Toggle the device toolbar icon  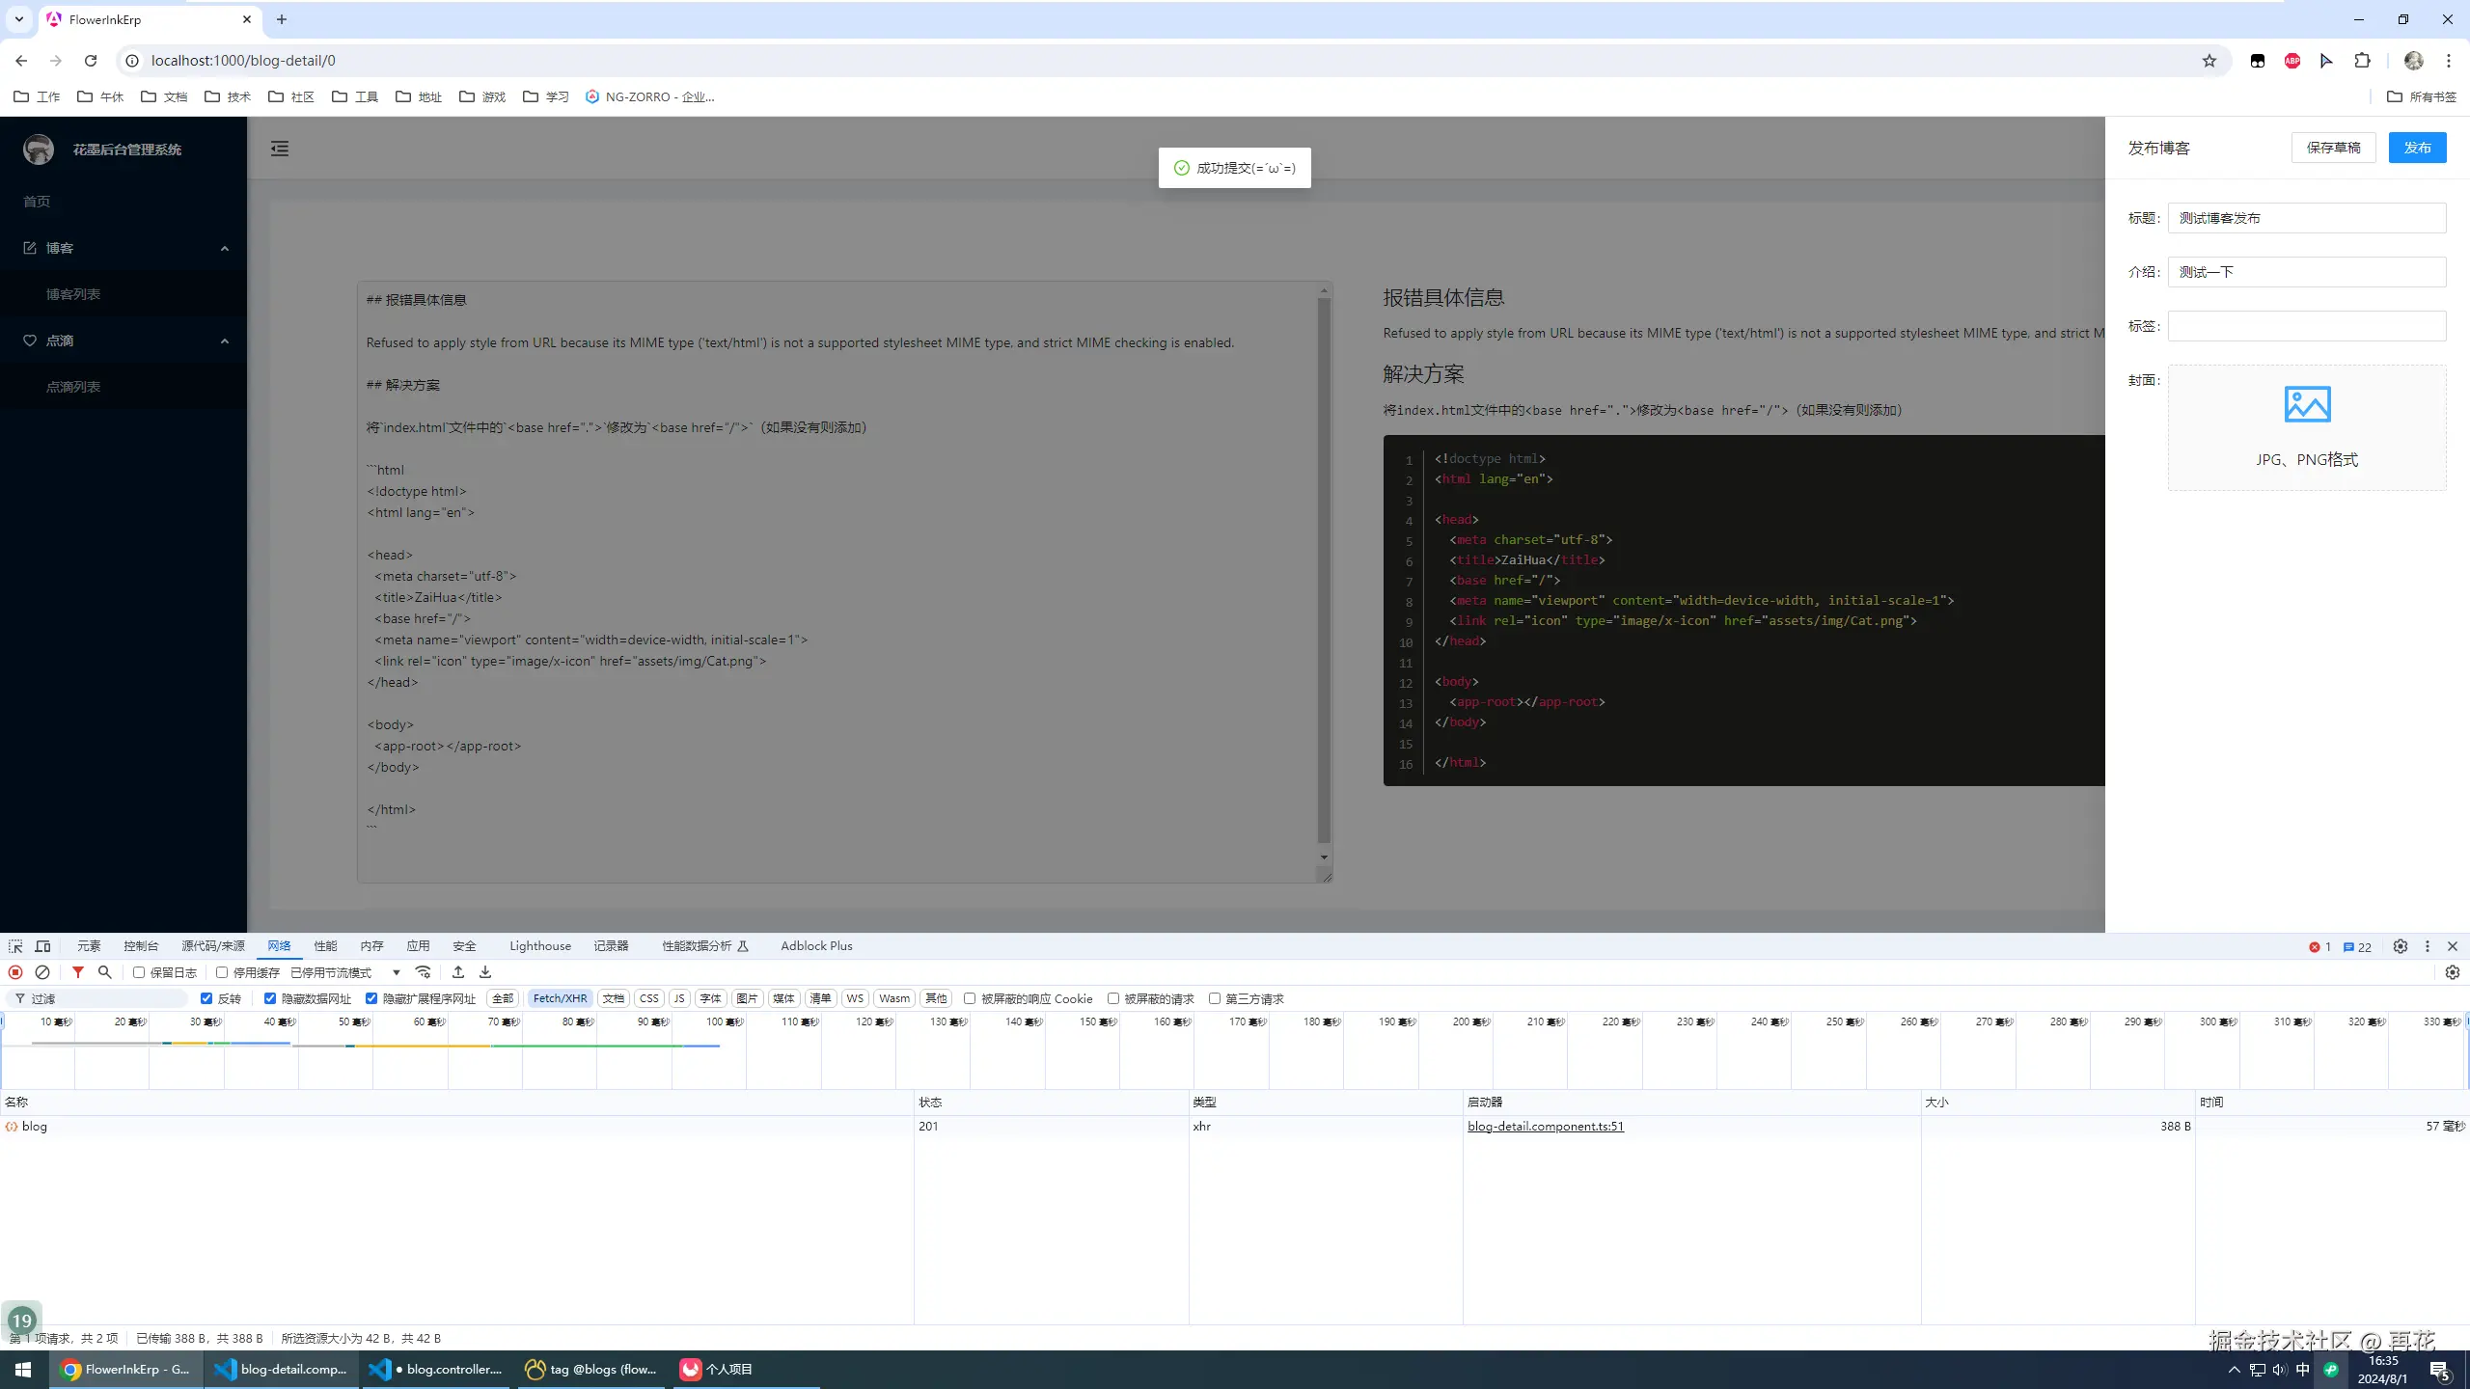pos(42,946)
